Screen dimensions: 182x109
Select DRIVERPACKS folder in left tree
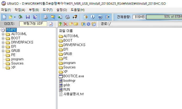tap(22, 42)
